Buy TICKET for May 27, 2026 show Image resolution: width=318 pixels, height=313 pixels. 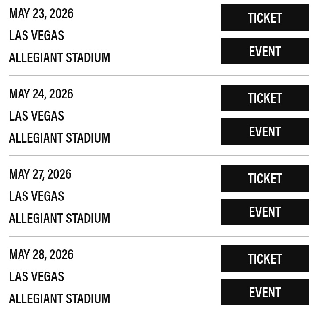click(x=265, y=178)
